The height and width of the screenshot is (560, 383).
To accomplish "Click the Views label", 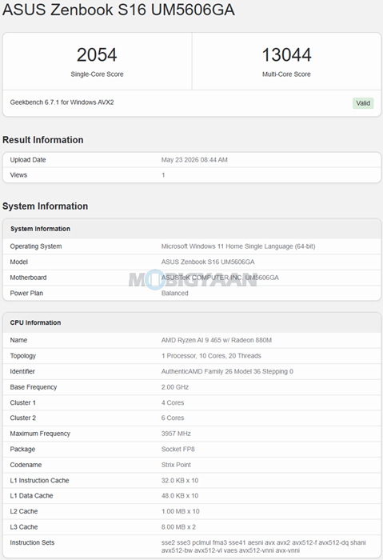I will point(18,175).
